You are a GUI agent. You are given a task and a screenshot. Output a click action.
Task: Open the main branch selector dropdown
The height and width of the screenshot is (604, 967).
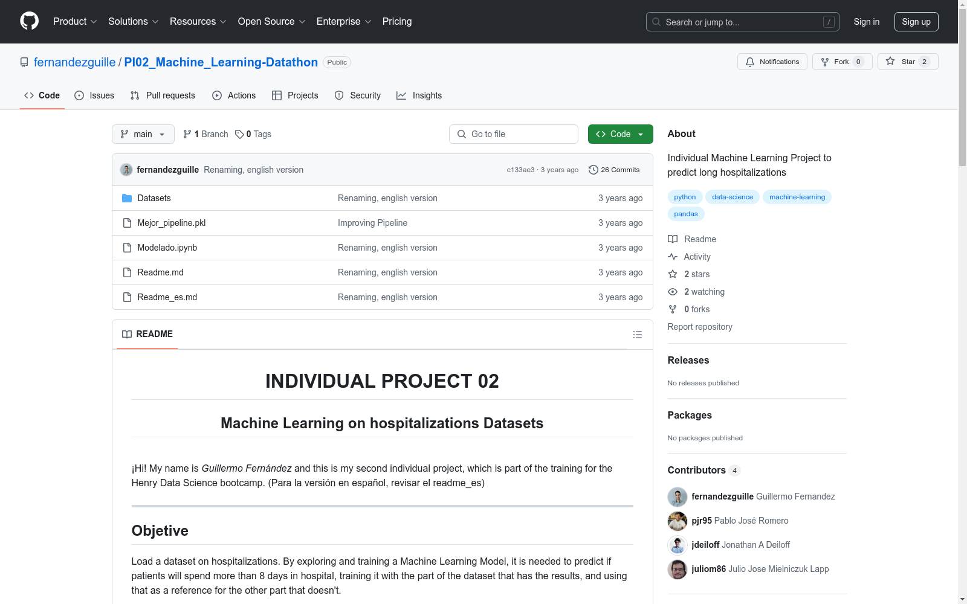pos(143,134)
